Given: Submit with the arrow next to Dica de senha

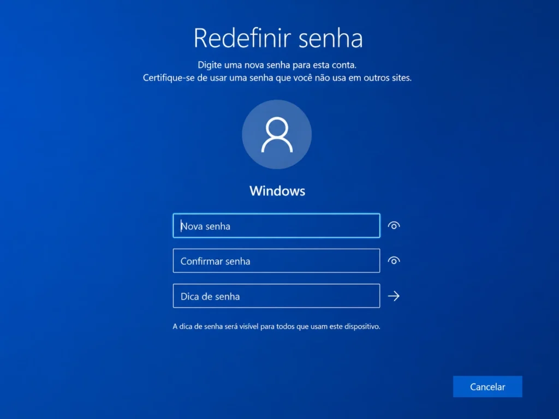Looking at the screenshot, I should [394, 296].
